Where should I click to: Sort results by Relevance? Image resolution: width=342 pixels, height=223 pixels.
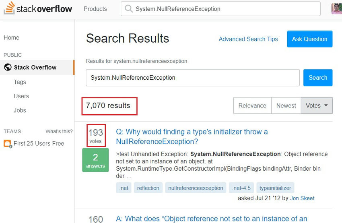click(252, 105)
